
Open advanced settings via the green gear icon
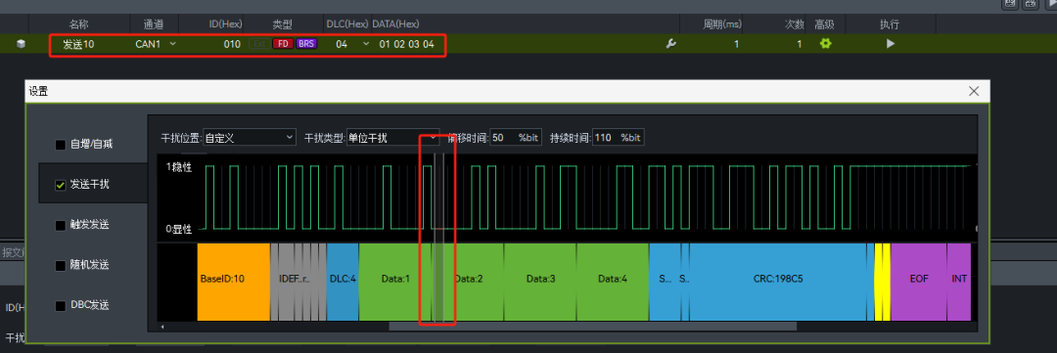(825, 44)
